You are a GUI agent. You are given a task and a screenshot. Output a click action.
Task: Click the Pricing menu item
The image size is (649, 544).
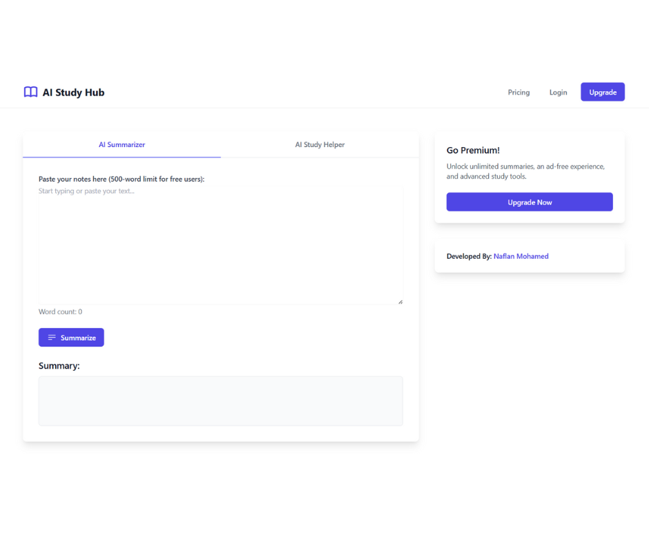point(519,92)
